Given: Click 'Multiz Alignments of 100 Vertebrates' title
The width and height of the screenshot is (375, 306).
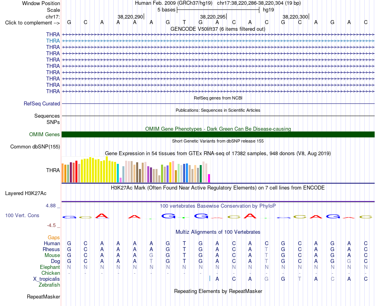Looking at the screenshot, I should point(218,232).
